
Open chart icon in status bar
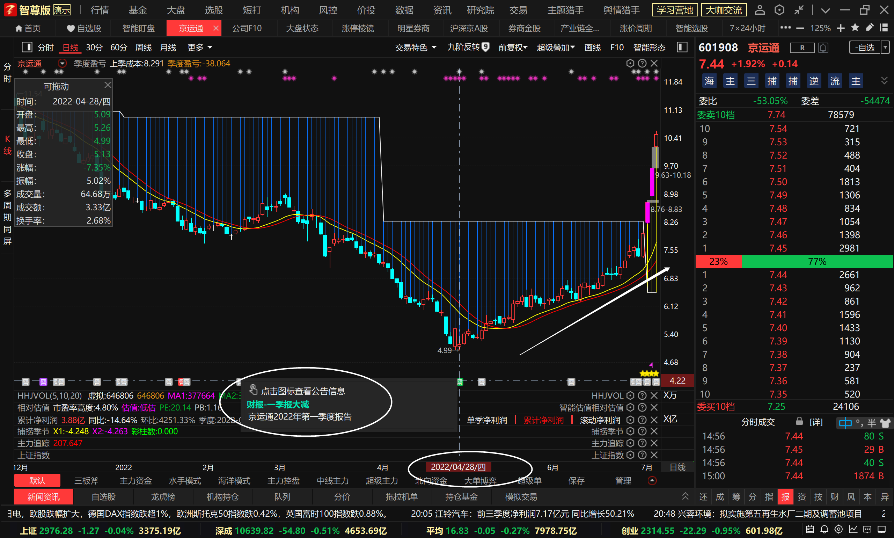click(x=853, y=529)
